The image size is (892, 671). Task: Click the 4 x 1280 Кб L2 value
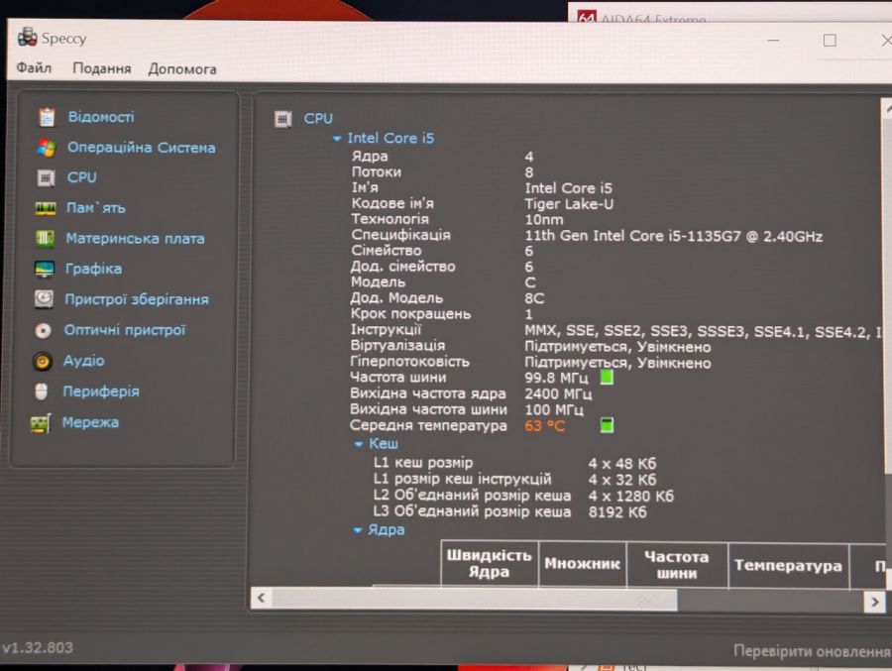click(x=631, y=496)
